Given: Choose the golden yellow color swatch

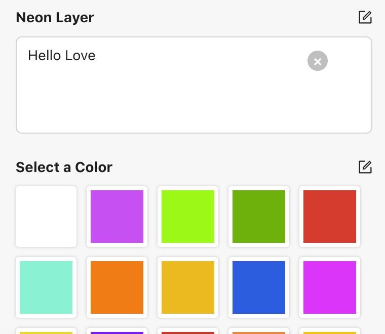Looking at the screenshot, I should pos(188,287).
